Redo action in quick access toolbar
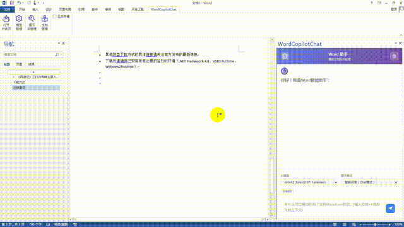404x227 pixels. click(x=29, y=3)
